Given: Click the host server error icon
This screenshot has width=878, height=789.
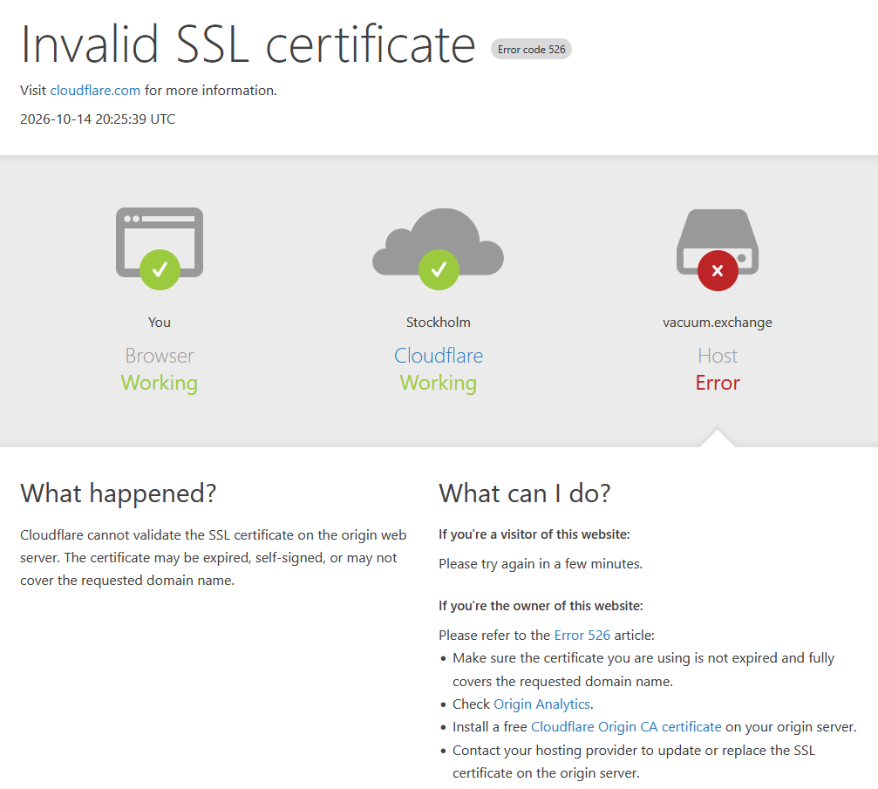Looking at the screenshot, I should point(718,249).
